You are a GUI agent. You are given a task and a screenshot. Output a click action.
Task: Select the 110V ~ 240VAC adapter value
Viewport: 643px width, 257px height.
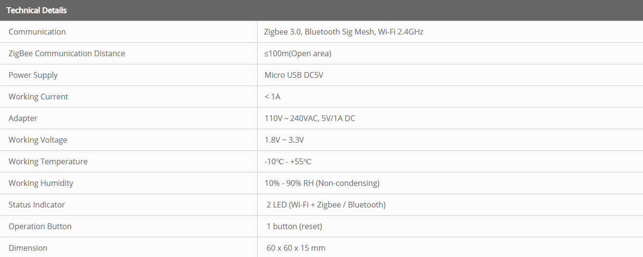coord(310,118)
